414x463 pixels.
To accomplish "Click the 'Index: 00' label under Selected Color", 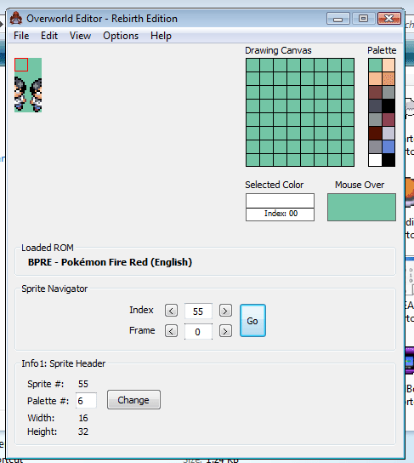I will point(281,214).
